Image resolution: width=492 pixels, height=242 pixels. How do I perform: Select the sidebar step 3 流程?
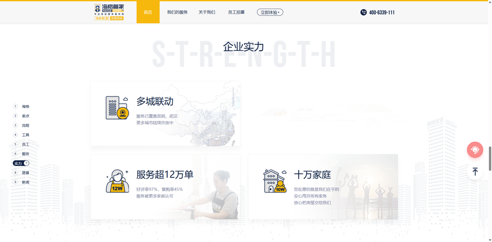[22, 125]
